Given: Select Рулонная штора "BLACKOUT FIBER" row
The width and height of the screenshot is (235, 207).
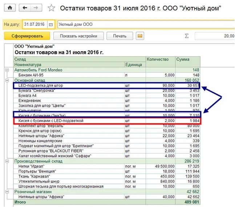Looking at the screenshot, I should point(107,151).
